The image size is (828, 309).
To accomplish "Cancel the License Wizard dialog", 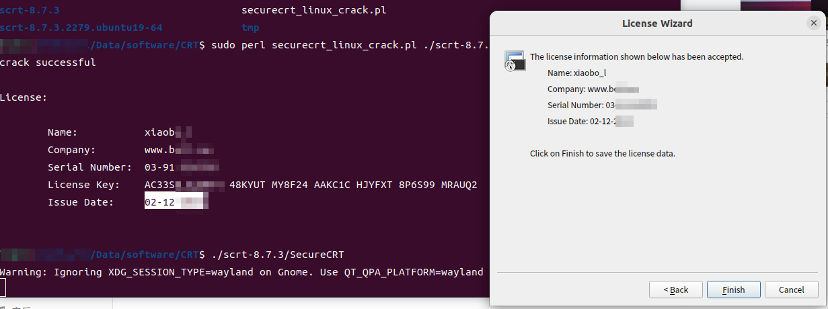I will pyautogui.click(x=791, y=290).
